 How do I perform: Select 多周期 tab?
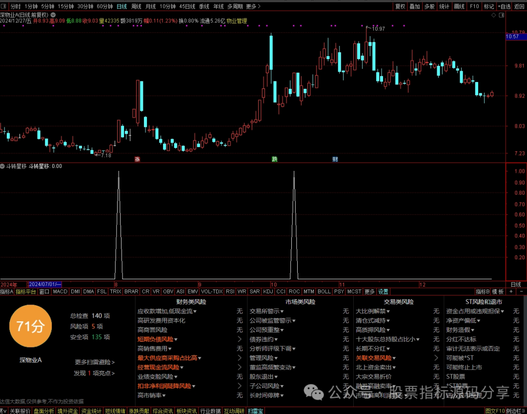[x=235, y=6]
